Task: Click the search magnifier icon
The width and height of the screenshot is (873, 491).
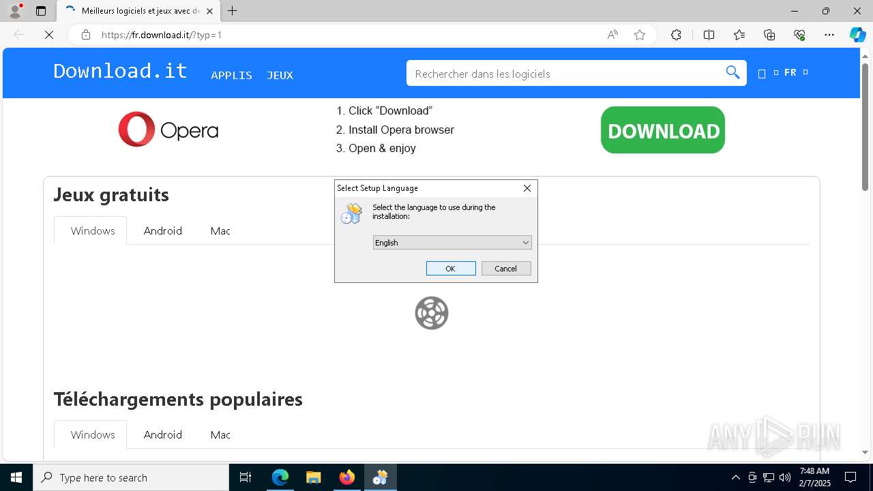Action: coord(733,72)
